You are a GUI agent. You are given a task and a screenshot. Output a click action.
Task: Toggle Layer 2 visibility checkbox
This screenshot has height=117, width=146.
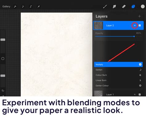tap(140, 25)
